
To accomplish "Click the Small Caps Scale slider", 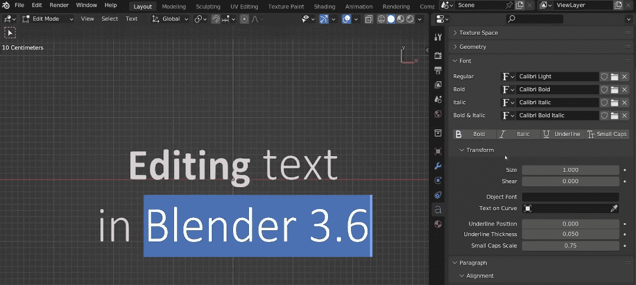I will 570,246.
